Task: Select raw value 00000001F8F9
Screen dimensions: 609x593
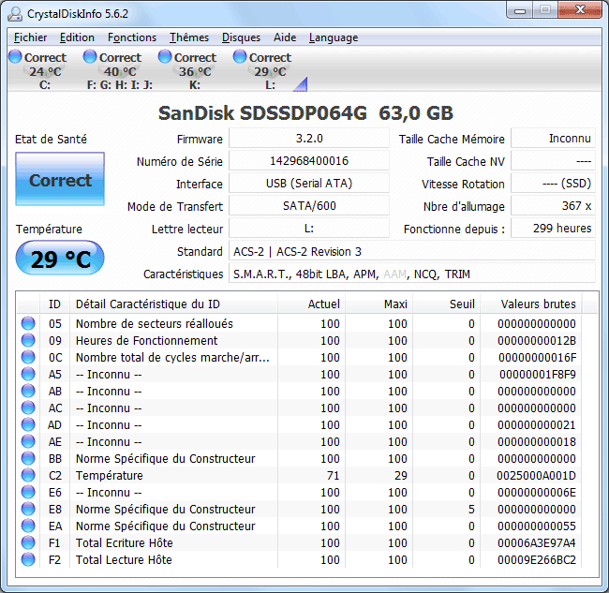Action: click(x=538, y=374)
